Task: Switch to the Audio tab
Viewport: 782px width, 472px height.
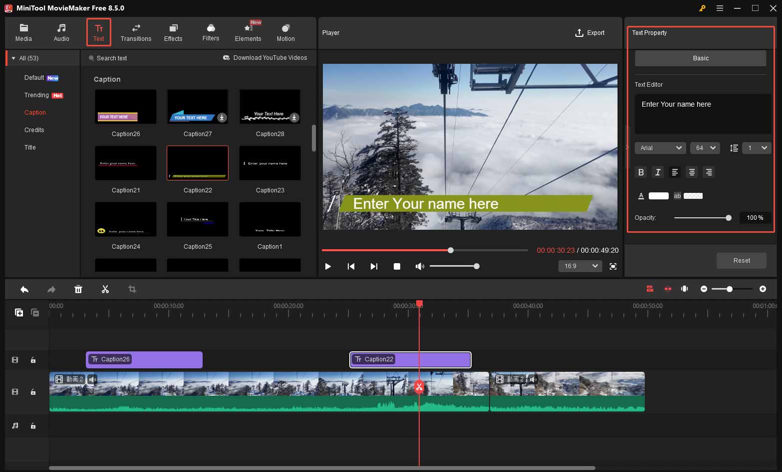Action: (x=61, y=32)
